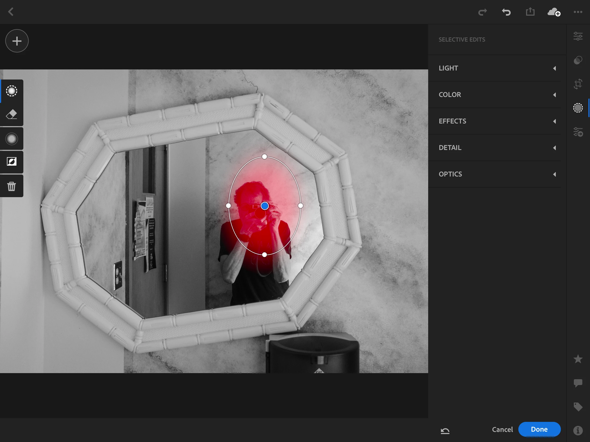This screenshot has width=590, height=442.
Task: Open the Edit adjustments sliders panel
Action: pos(578,36)
